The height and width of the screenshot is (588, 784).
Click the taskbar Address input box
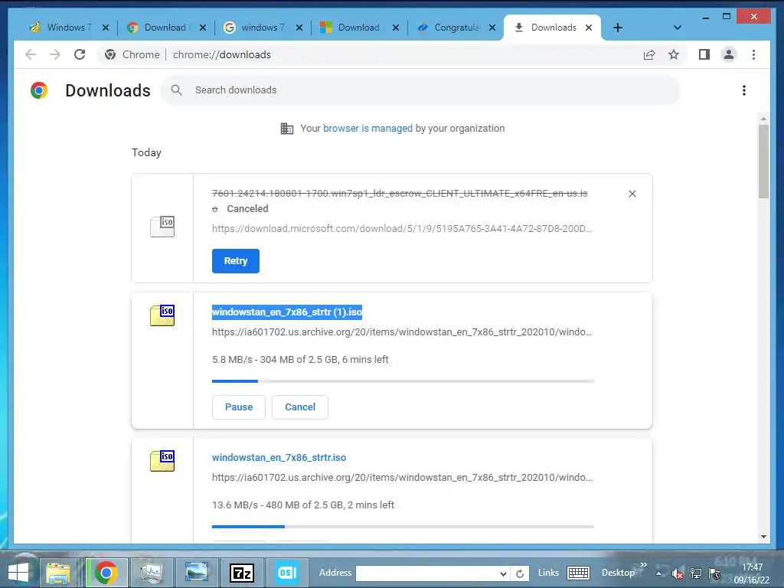[x=427, y=573]
